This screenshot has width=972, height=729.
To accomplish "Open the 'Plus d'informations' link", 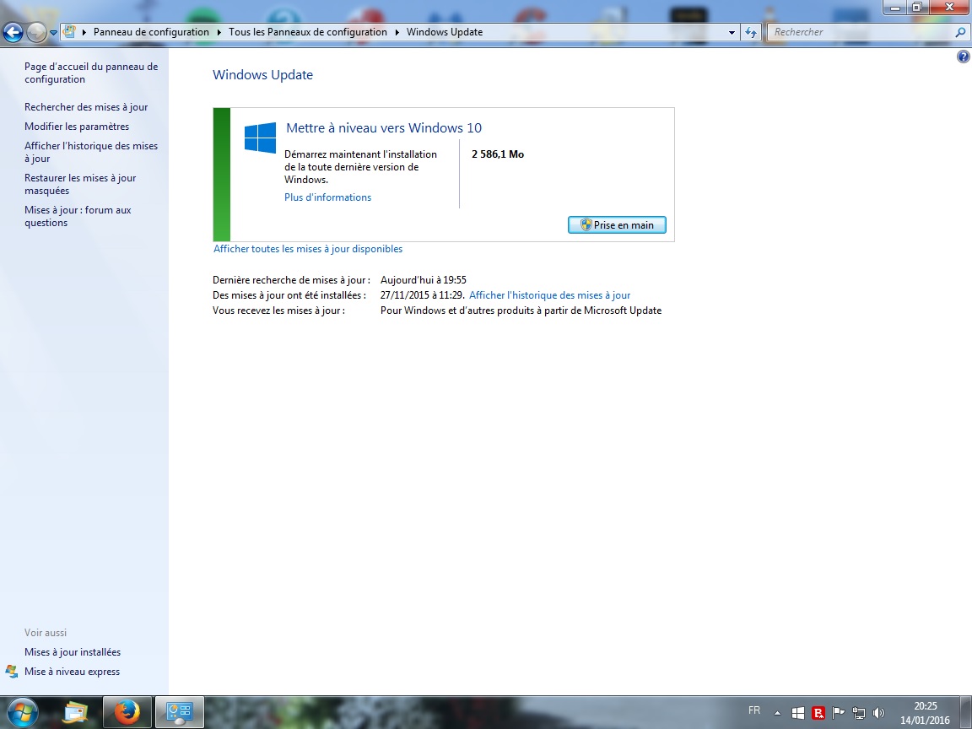I will (328, 197).
